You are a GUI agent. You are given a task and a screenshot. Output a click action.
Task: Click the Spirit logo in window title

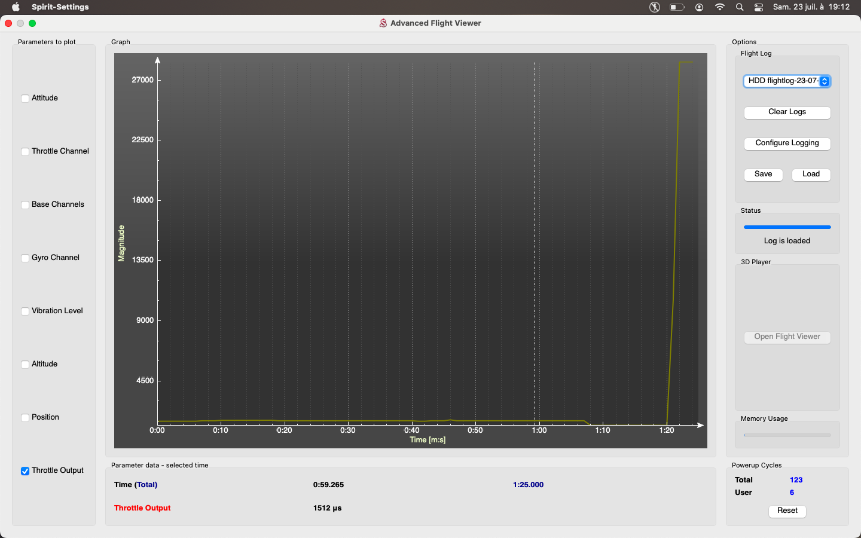pyautogui.click(x=383, y=23)
